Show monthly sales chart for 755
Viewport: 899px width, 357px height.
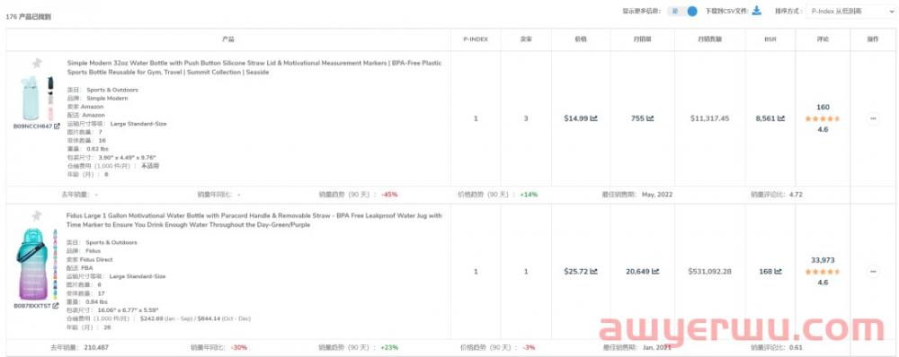[650, 118]
